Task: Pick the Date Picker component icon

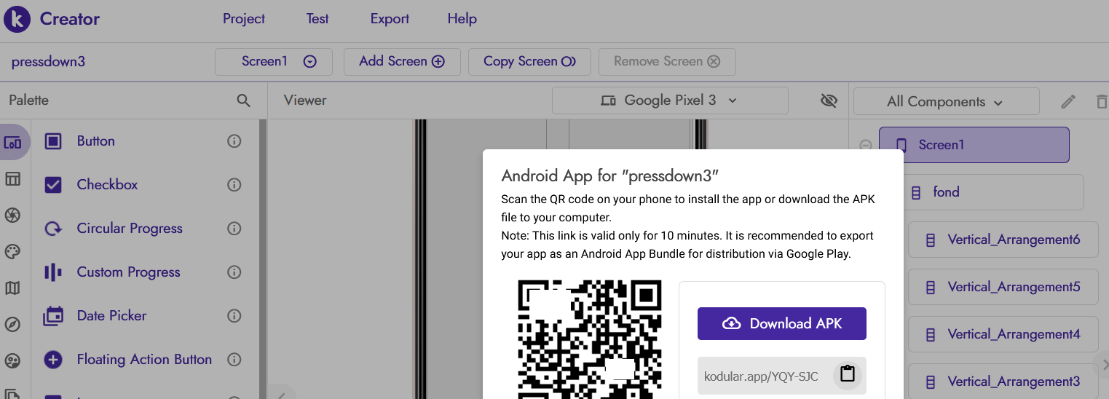Action: tap(53, 316)
